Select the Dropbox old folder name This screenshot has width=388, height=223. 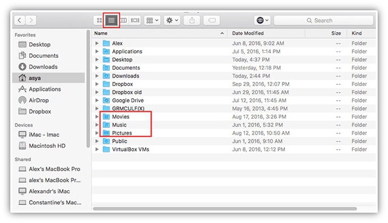tap(127, 92)
